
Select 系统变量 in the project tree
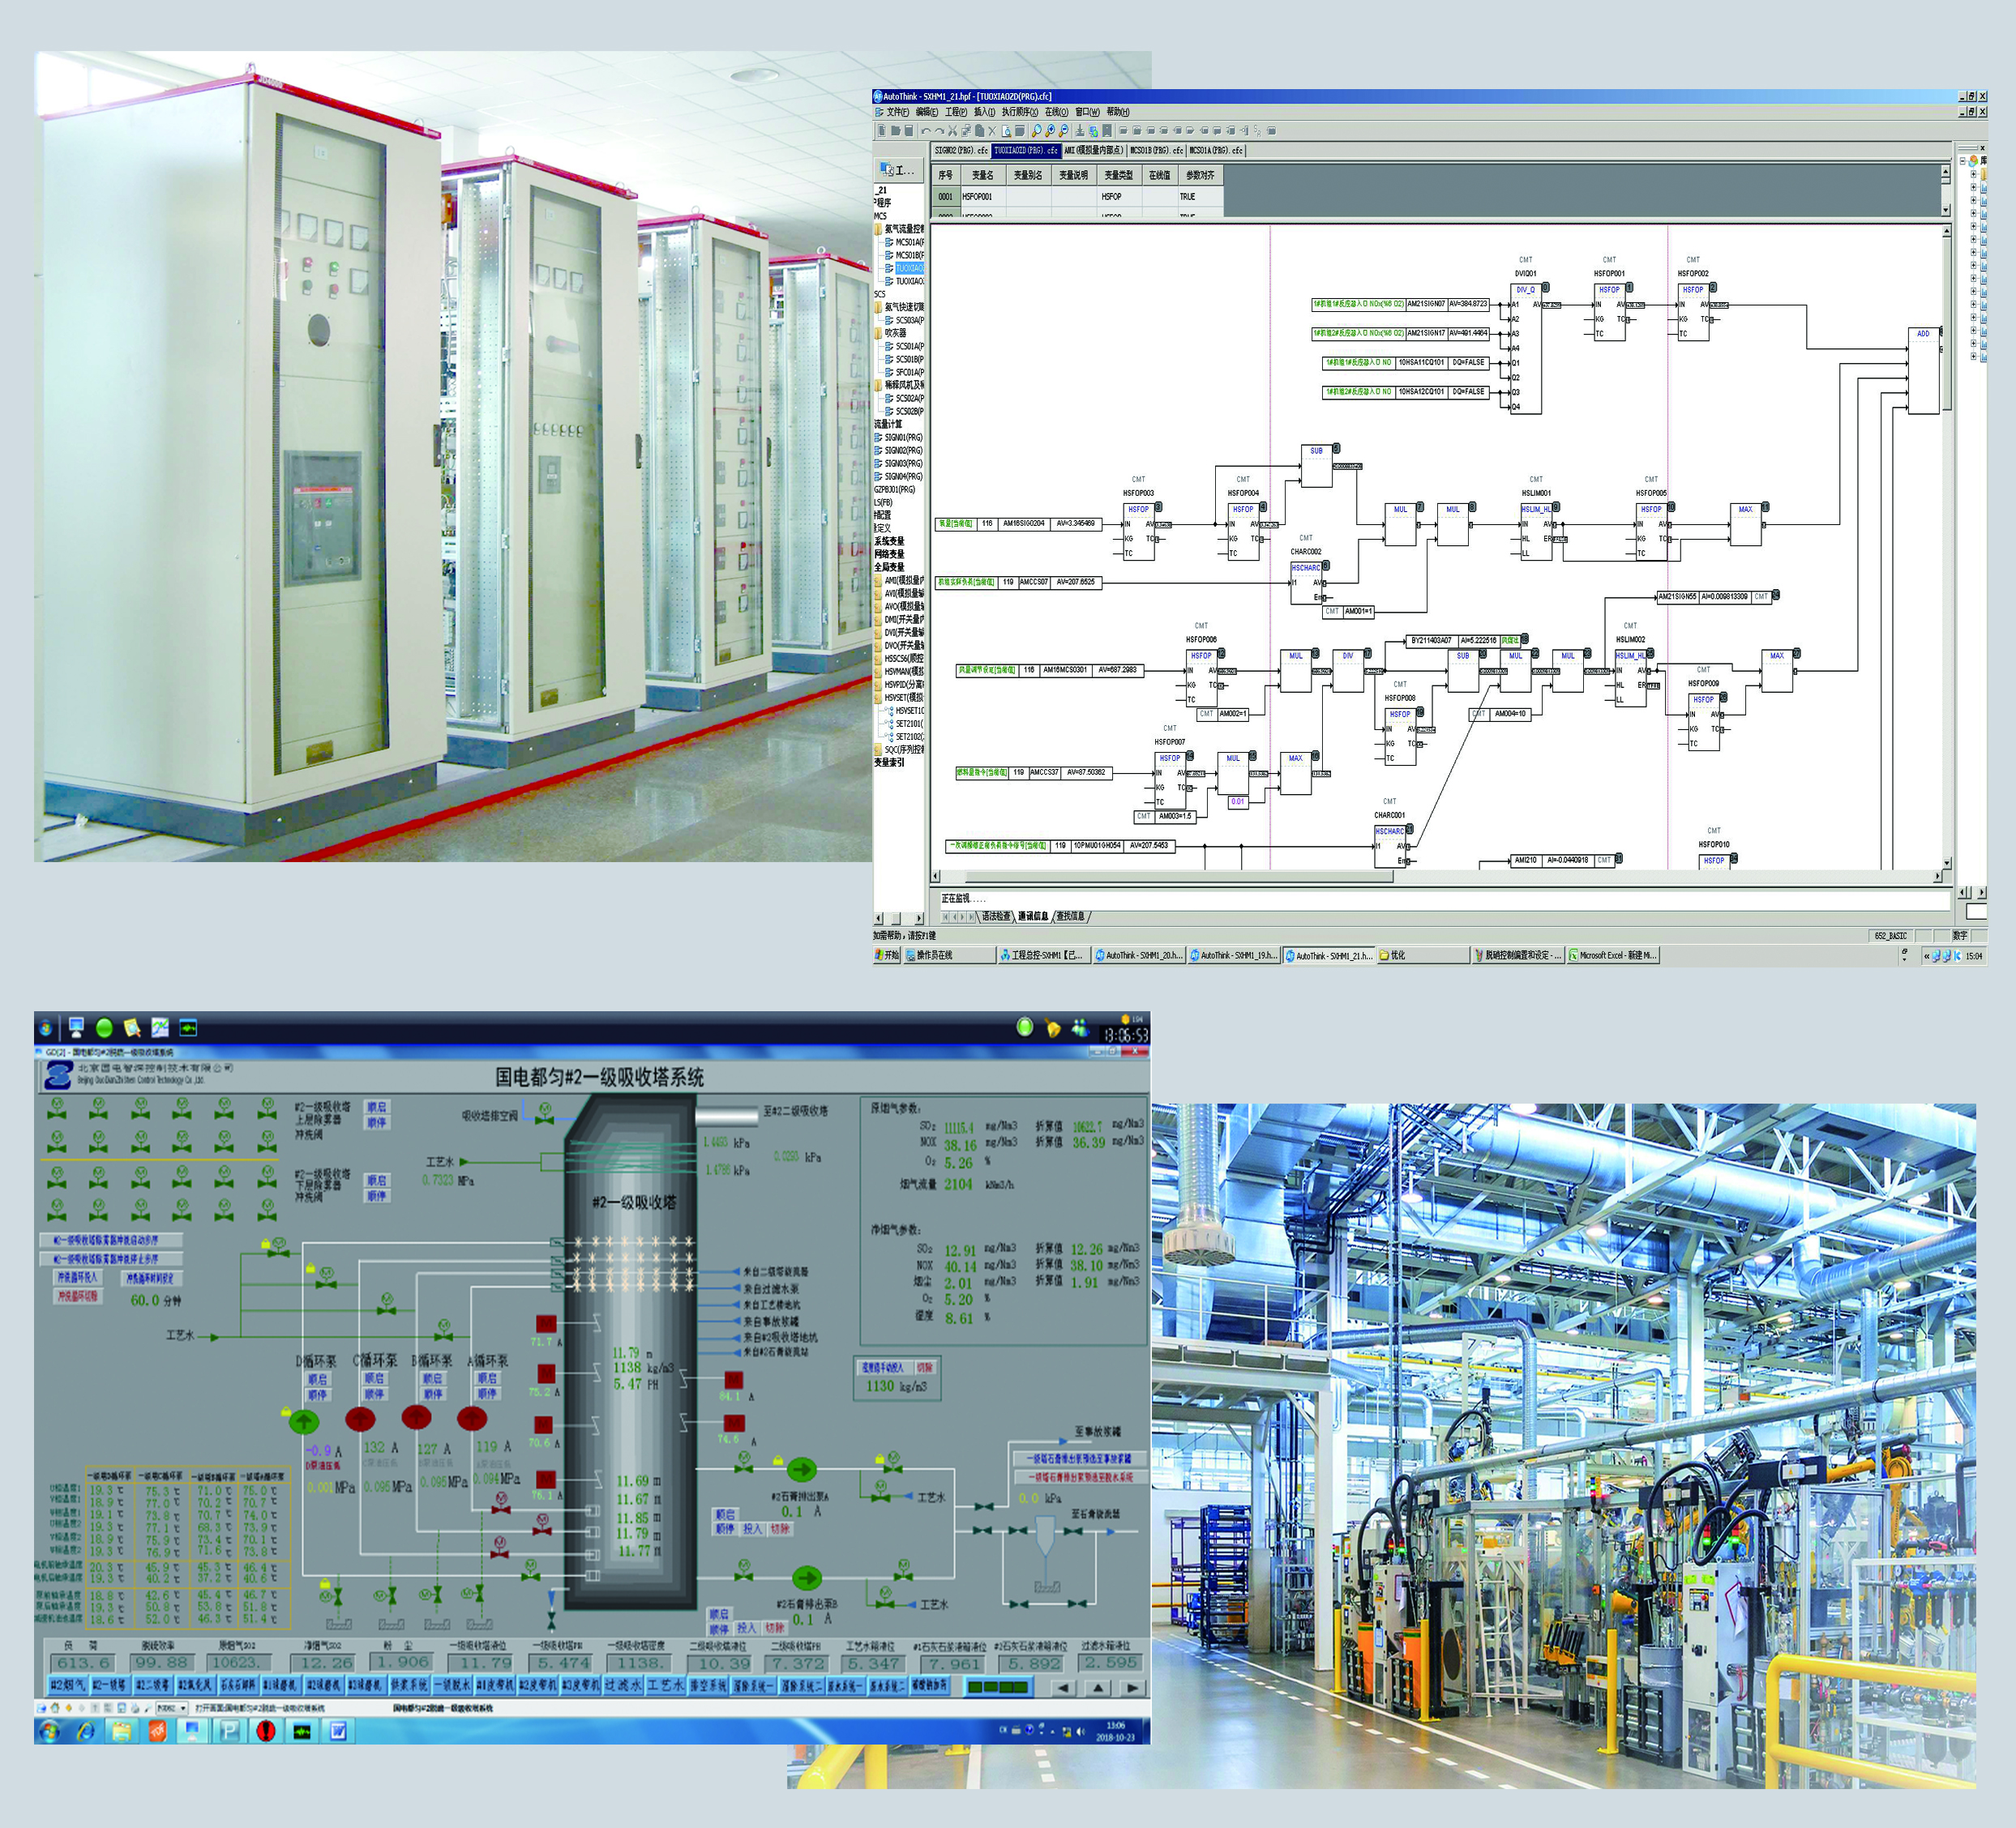point(889,540)
